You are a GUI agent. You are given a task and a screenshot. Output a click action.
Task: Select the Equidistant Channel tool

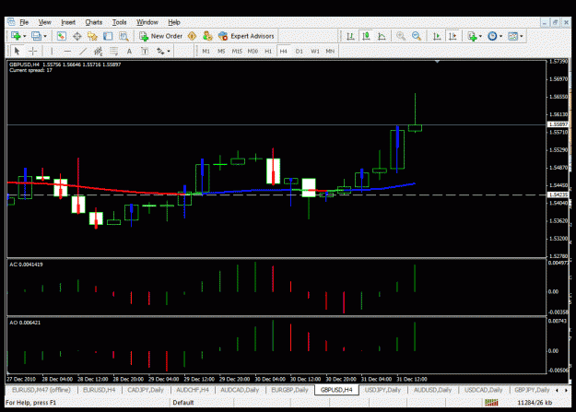(x=98, y=51)
